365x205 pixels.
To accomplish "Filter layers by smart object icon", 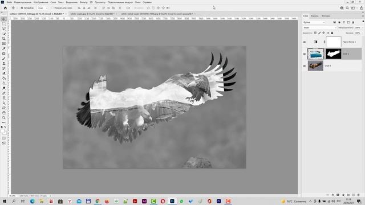I will 353,22.
